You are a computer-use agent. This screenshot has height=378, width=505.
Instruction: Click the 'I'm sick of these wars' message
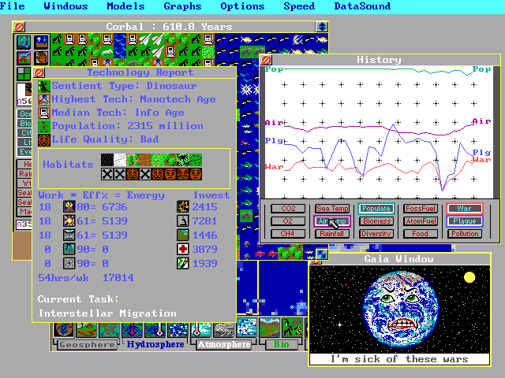pyautogui.click(x=399, y=359)
